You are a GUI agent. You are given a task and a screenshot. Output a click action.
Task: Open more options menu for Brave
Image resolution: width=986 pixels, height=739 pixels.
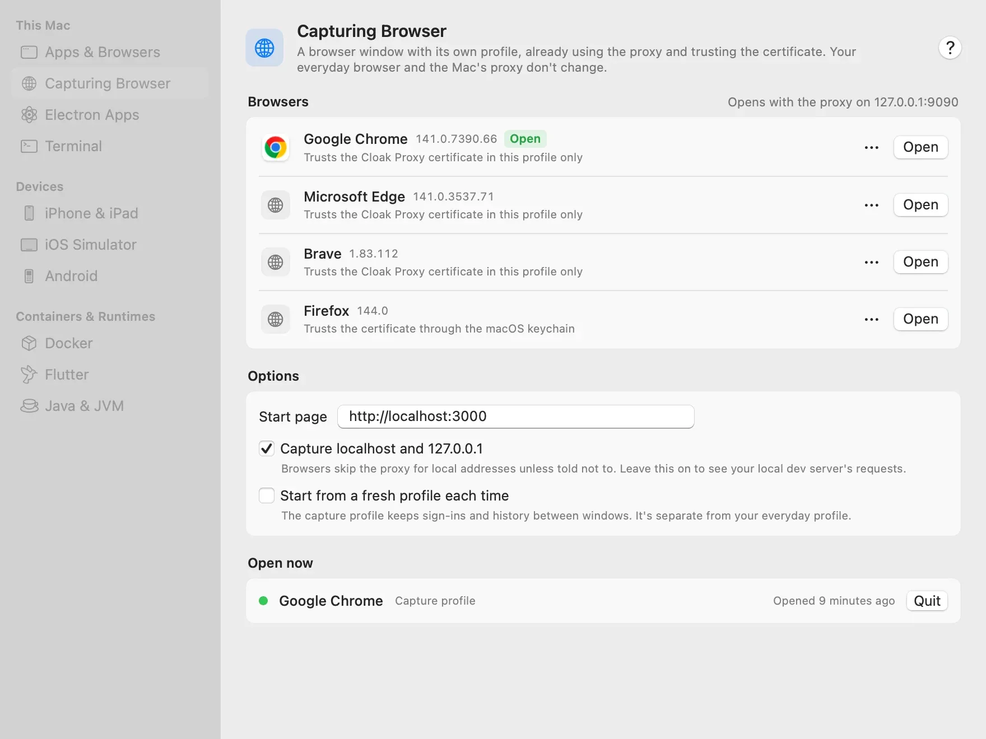tap(872, 262)
